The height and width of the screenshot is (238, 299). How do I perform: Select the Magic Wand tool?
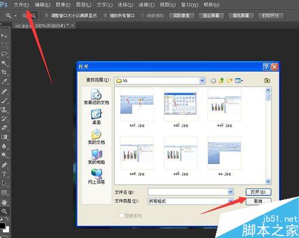[x=4, y=63]
